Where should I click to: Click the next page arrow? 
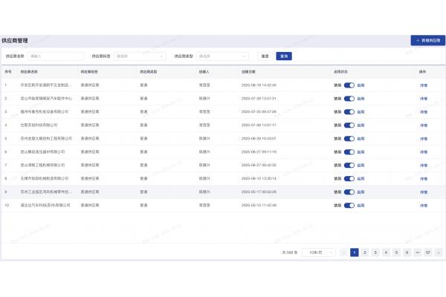[439, 252]
